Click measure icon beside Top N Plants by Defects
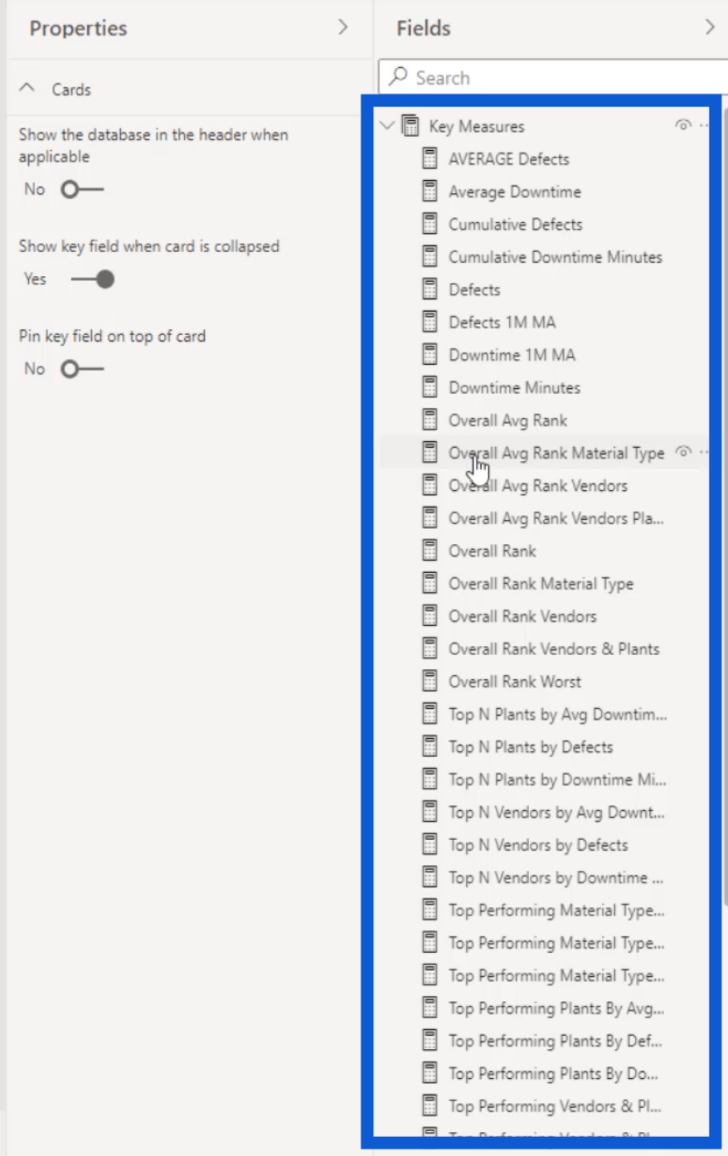728x1156 pixels. (430, 746)
